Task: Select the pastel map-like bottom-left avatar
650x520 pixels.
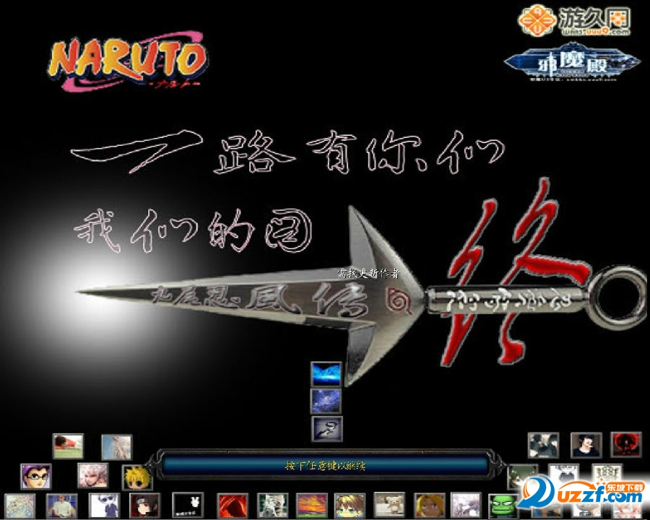Action: (x=20, y=506)
